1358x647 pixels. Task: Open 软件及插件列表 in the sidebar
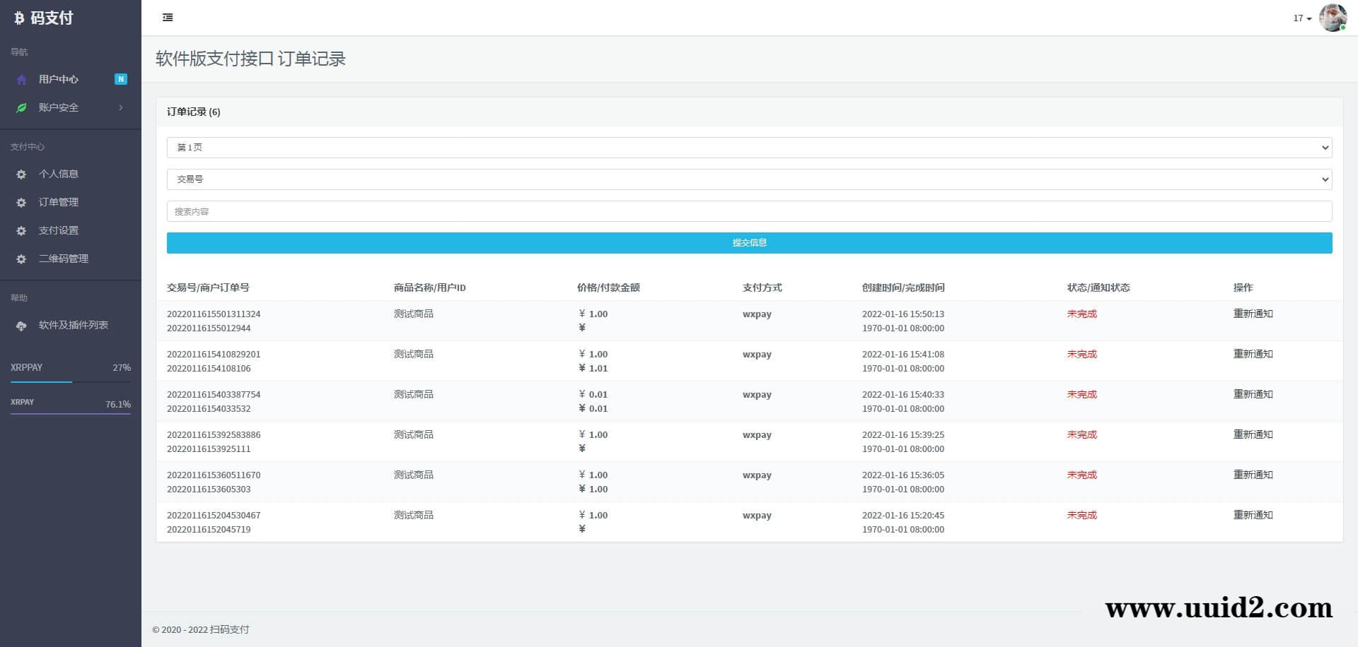point(74,325)
